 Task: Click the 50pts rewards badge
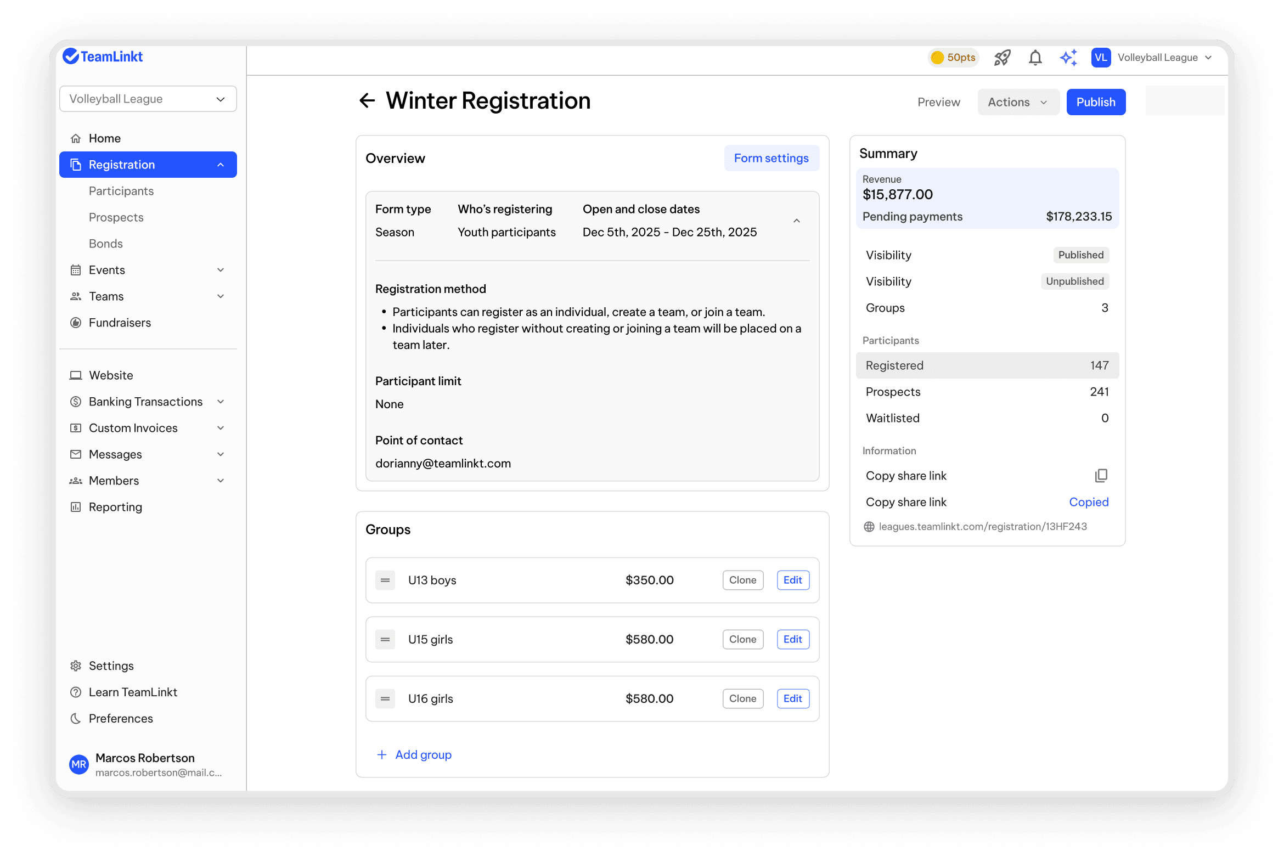tap(953, 57)
